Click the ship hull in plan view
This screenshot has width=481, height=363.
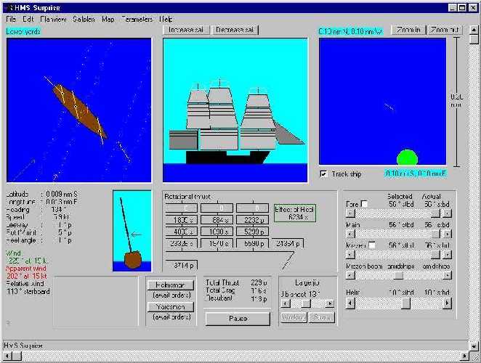(80, 112)
